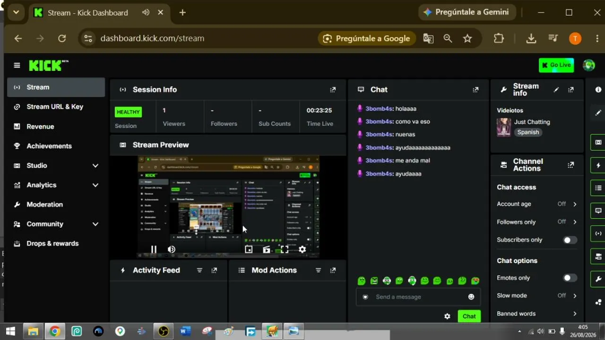The width and height of the screenshot is (605, 340).
Task: Open the emoji picker in chat
Action: coord(471,297)
